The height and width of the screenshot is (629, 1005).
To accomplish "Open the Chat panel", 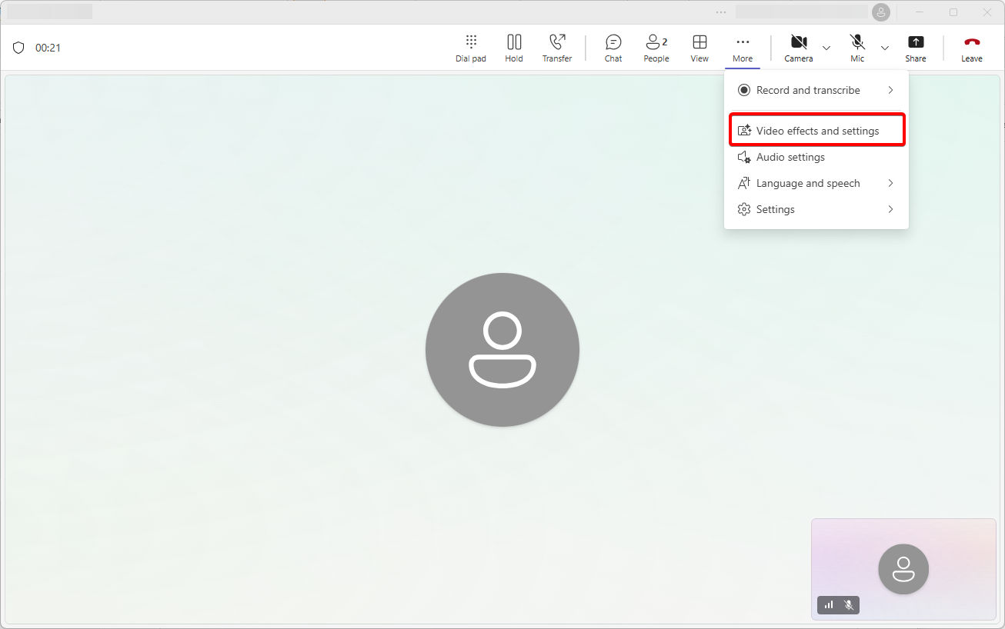I will (613, 48).
